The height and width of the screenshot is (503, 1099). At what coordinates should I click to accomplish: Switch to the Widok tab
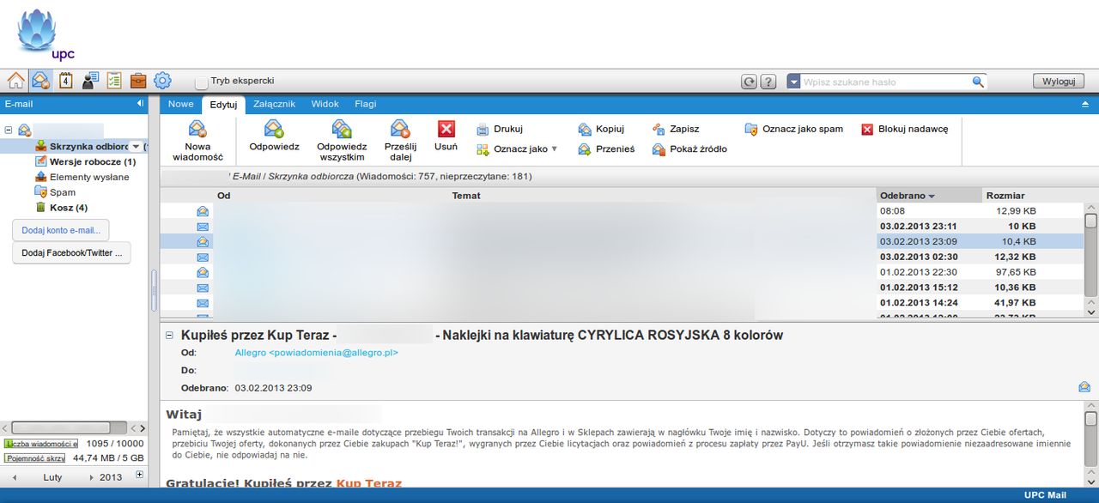tap(325, 104)
